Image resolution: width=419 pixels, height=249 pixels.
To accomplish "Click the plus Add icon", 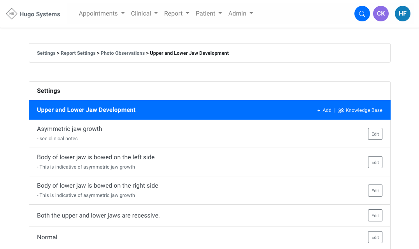I will pyautogui.click(x=319, y=110).
